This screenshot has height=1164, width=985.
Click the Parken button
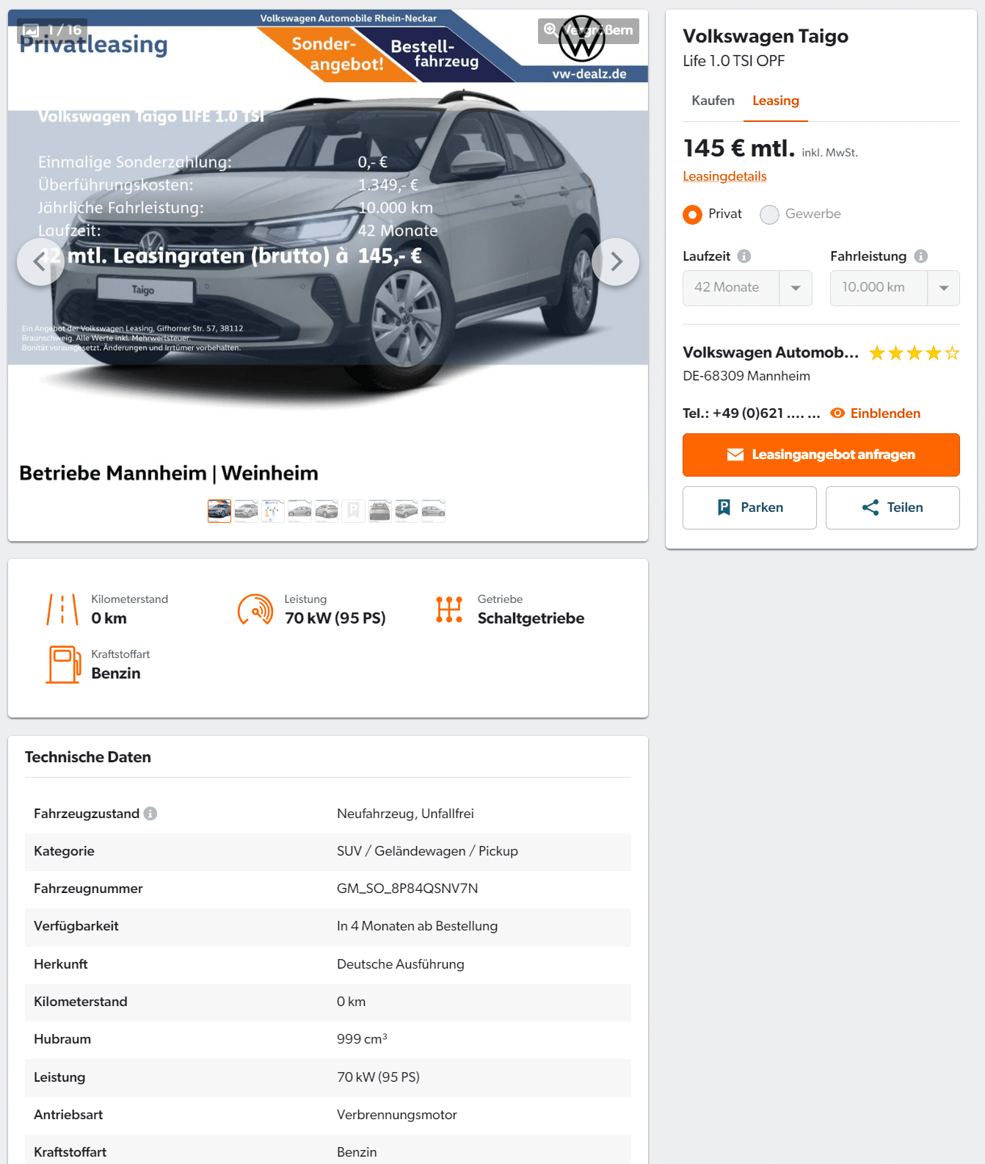[x=749, y=507]
